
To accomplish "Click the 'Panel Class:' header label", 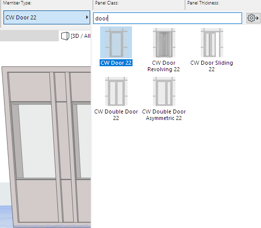I will click(x=107, y=3).
